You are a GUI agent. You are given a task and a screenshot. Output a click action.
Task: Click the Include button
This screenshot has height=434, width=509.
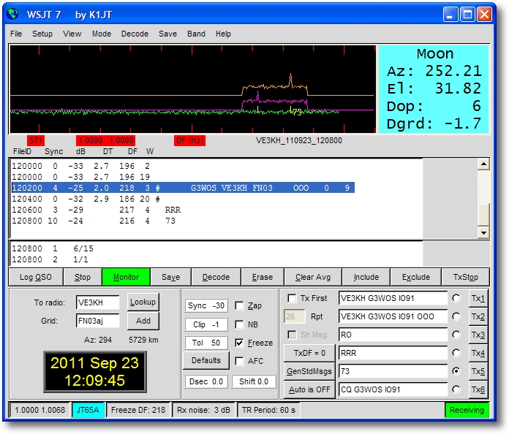click(x=366, y=278)
